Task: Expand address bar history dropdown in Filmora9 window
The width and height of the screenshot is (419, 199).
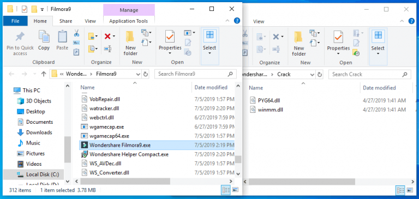Action: point(138,74)
